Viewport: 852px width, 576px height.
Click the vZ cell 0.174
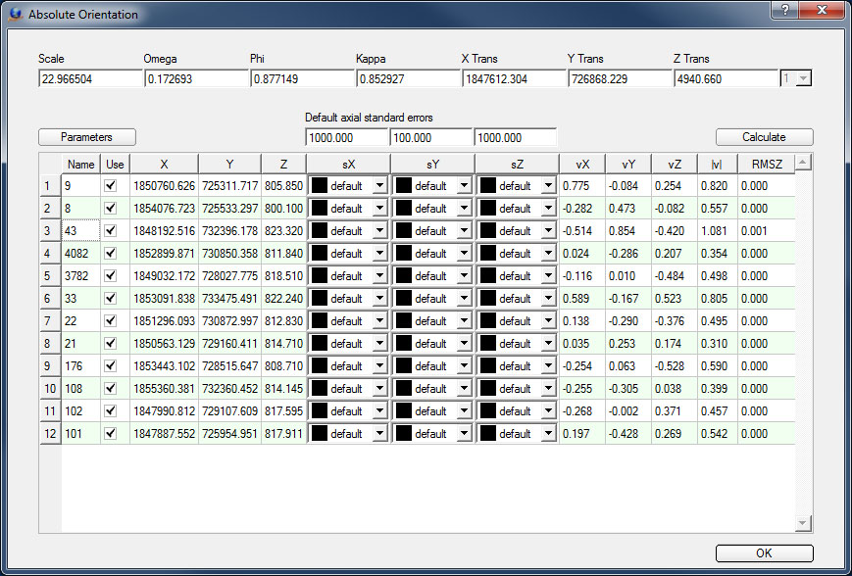(675, 344)
